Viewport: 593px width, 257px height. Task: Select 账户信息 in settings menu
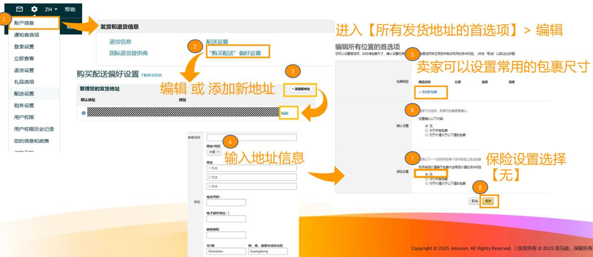24,23
